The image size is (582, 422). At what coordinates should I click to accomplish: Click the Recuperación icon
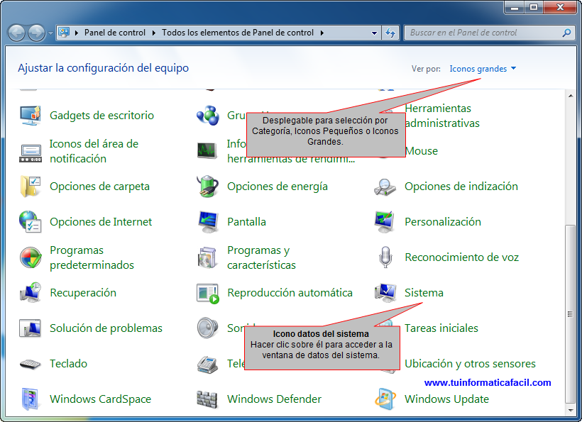[30, 293]
